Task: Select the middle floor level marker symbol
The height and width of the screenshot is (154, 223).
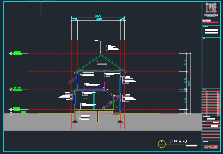Action: pos(11,89)
